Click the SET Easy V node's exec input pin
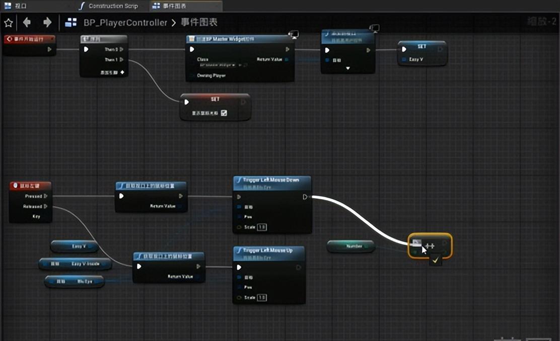 [404, 49]
